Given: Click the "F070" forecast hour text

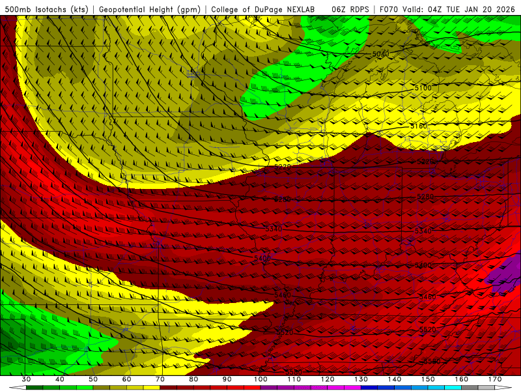Looking at the screenshot, I should tap(389, 9).
